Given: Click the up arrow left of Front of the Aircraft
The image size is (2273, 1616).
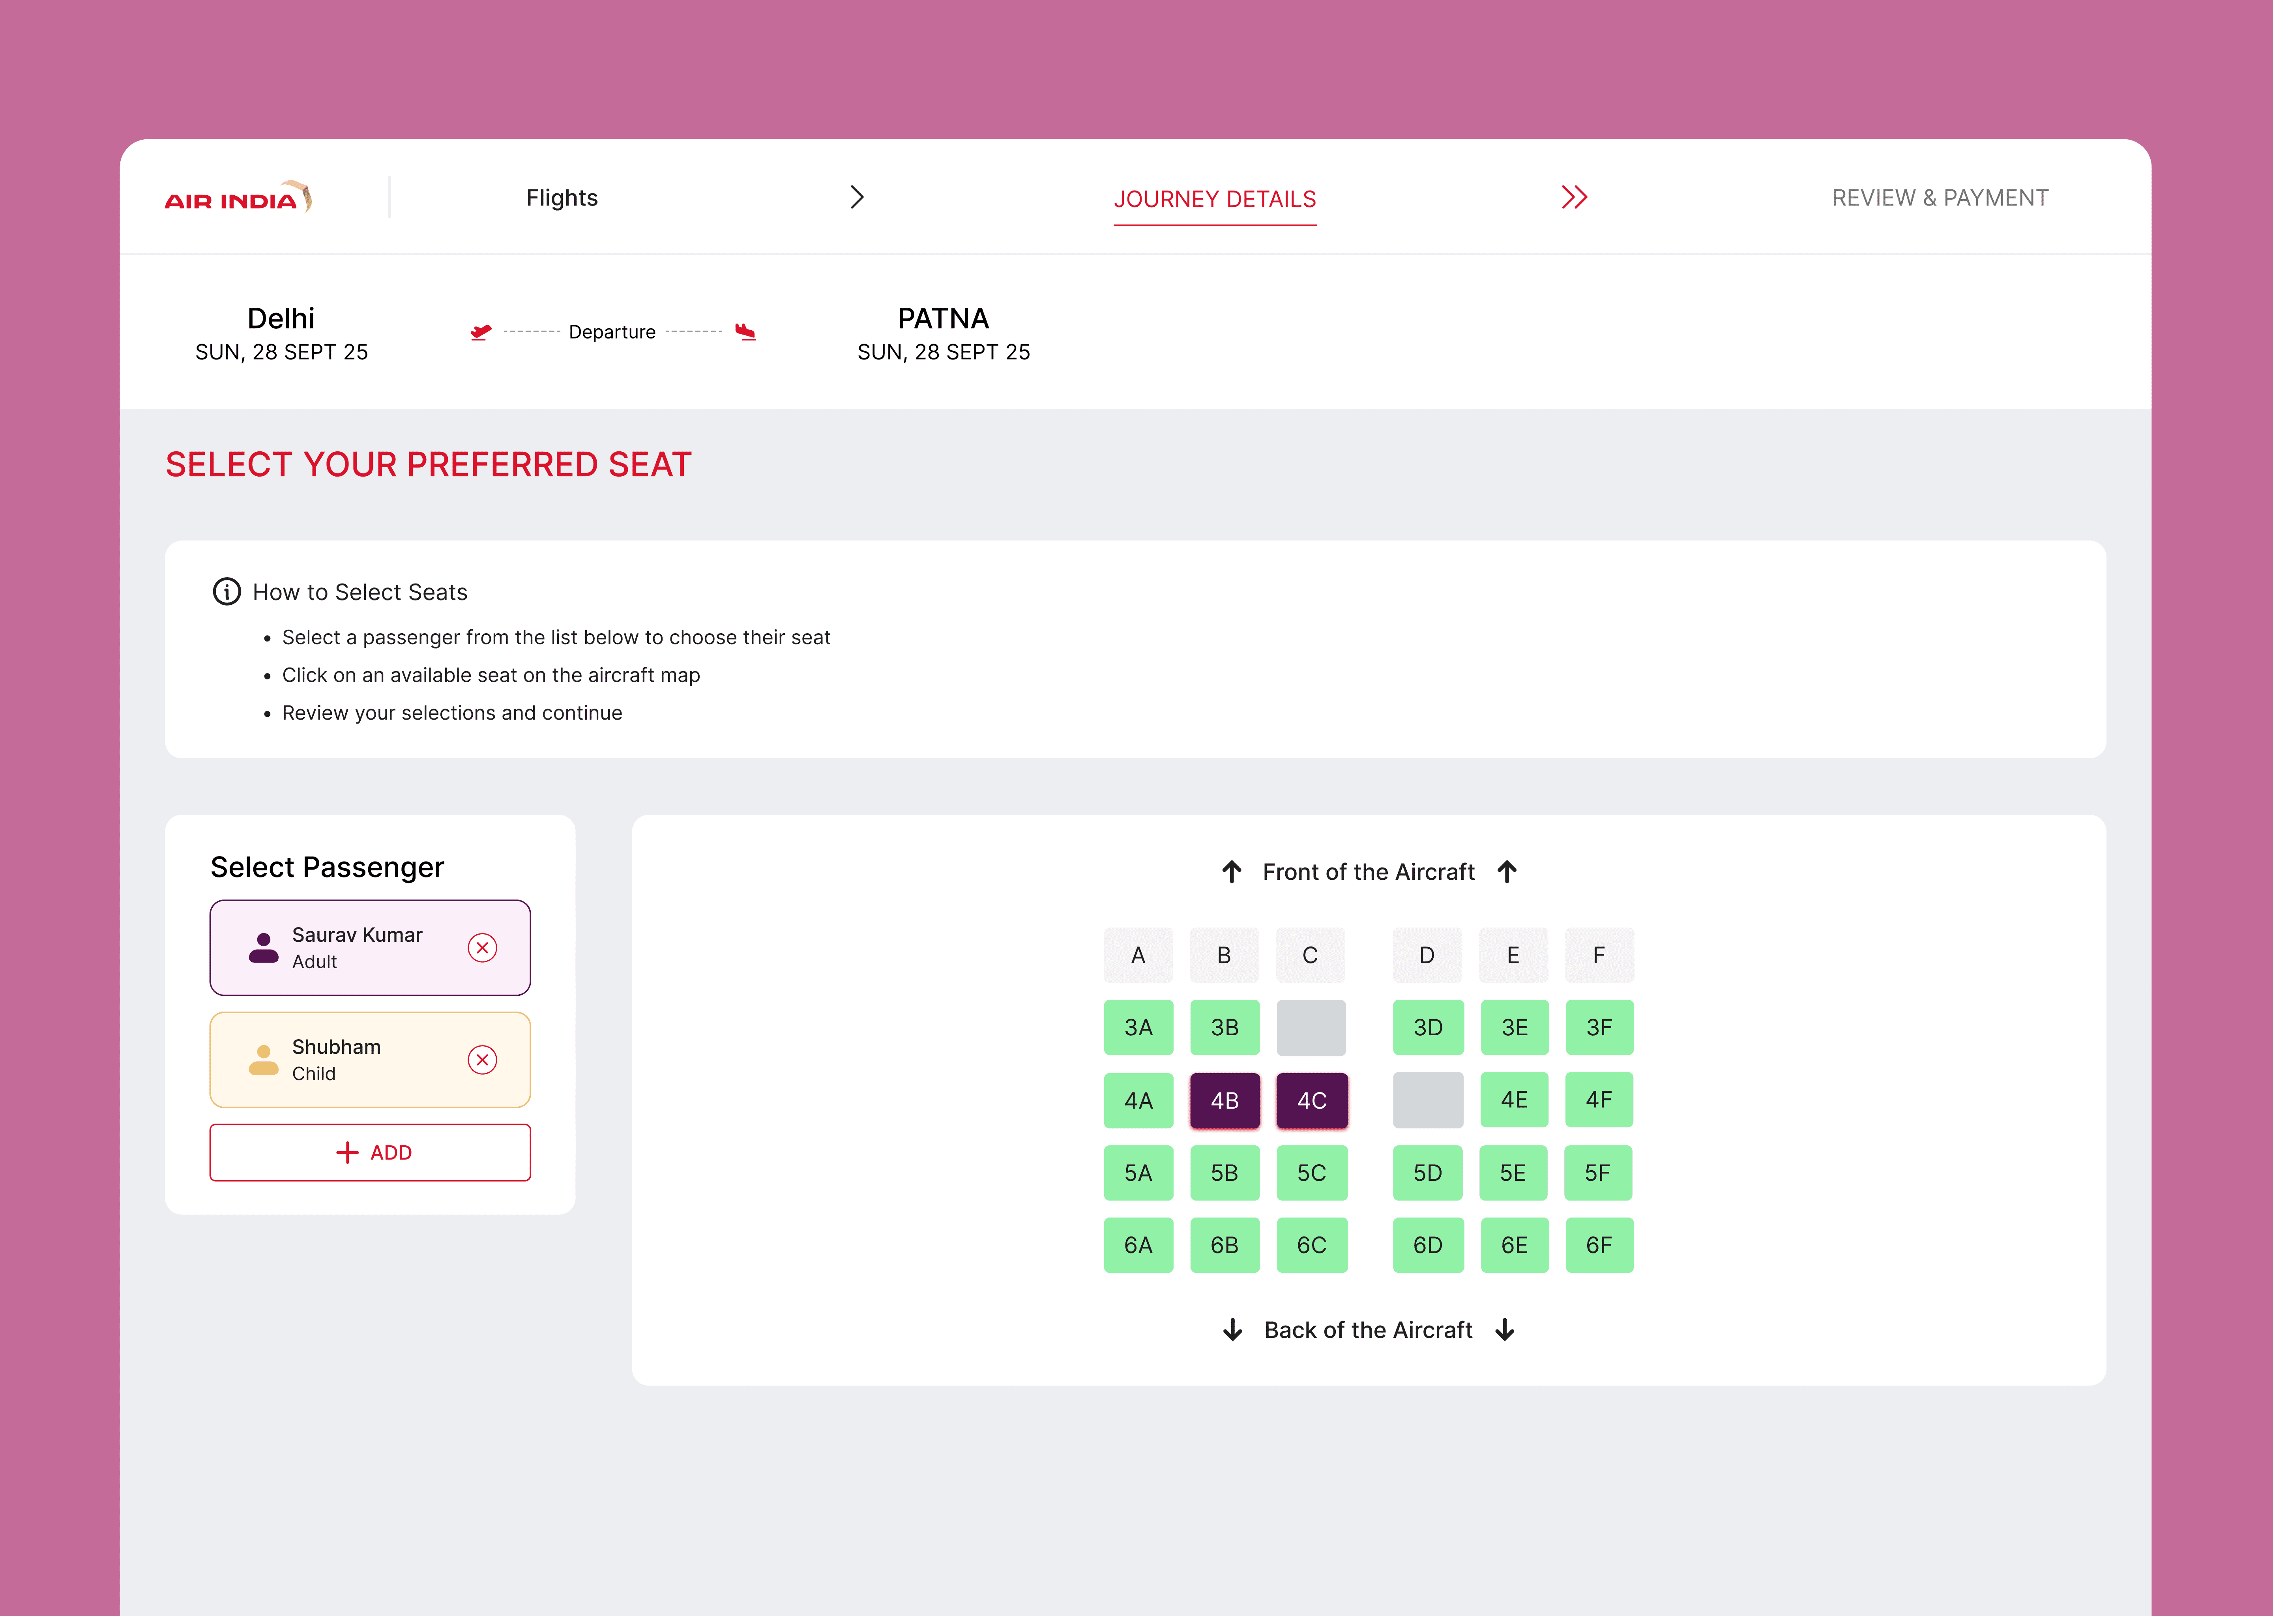Looking at the screenshot, I should 1231,872.
